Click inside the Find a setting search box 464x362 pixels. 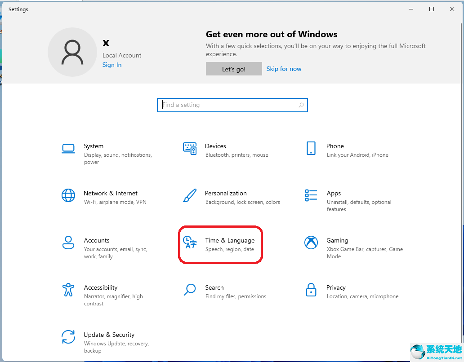[225, 105]
